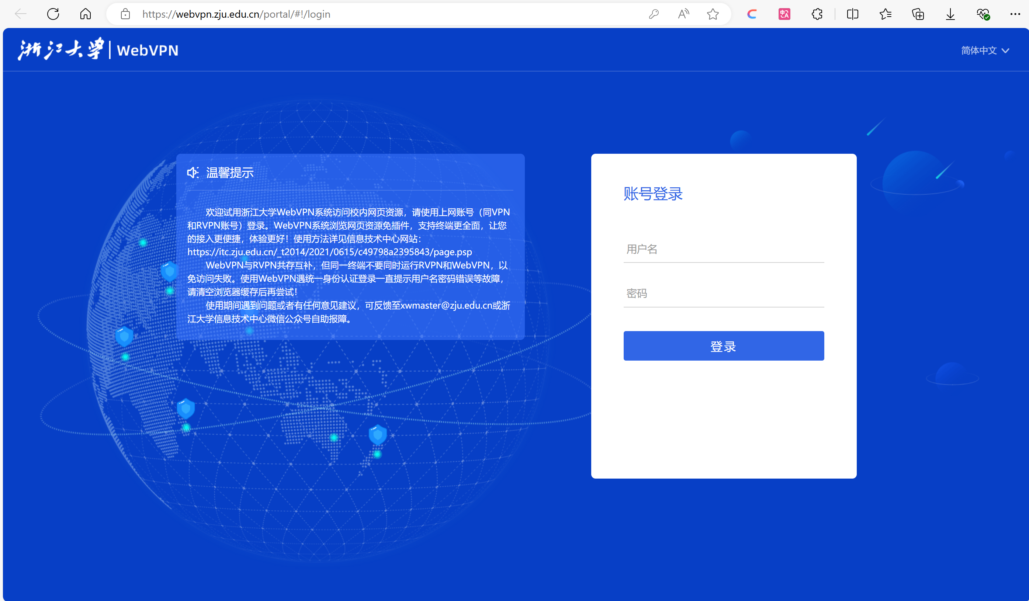Click the speaker icon beside 温馨提示
The image size is (1029, 601).
click(193, 173)
